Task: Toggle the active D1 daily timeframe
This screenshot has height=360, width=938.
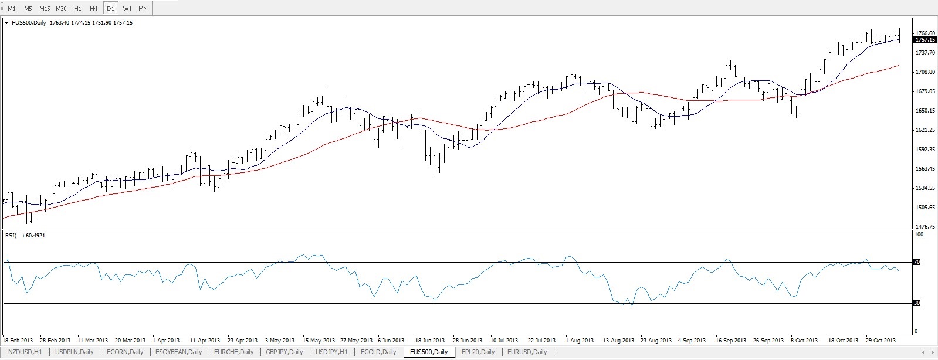Action: (110, 8)
